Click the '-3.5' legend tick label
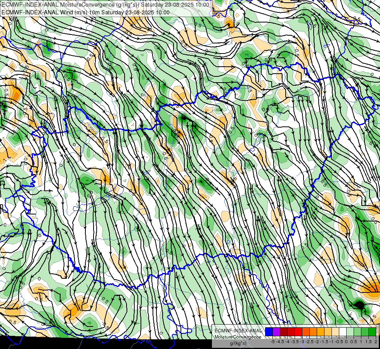 295,342
